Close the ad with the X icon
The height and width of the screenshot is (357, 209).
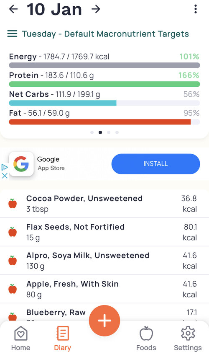(x=5, y=176)
